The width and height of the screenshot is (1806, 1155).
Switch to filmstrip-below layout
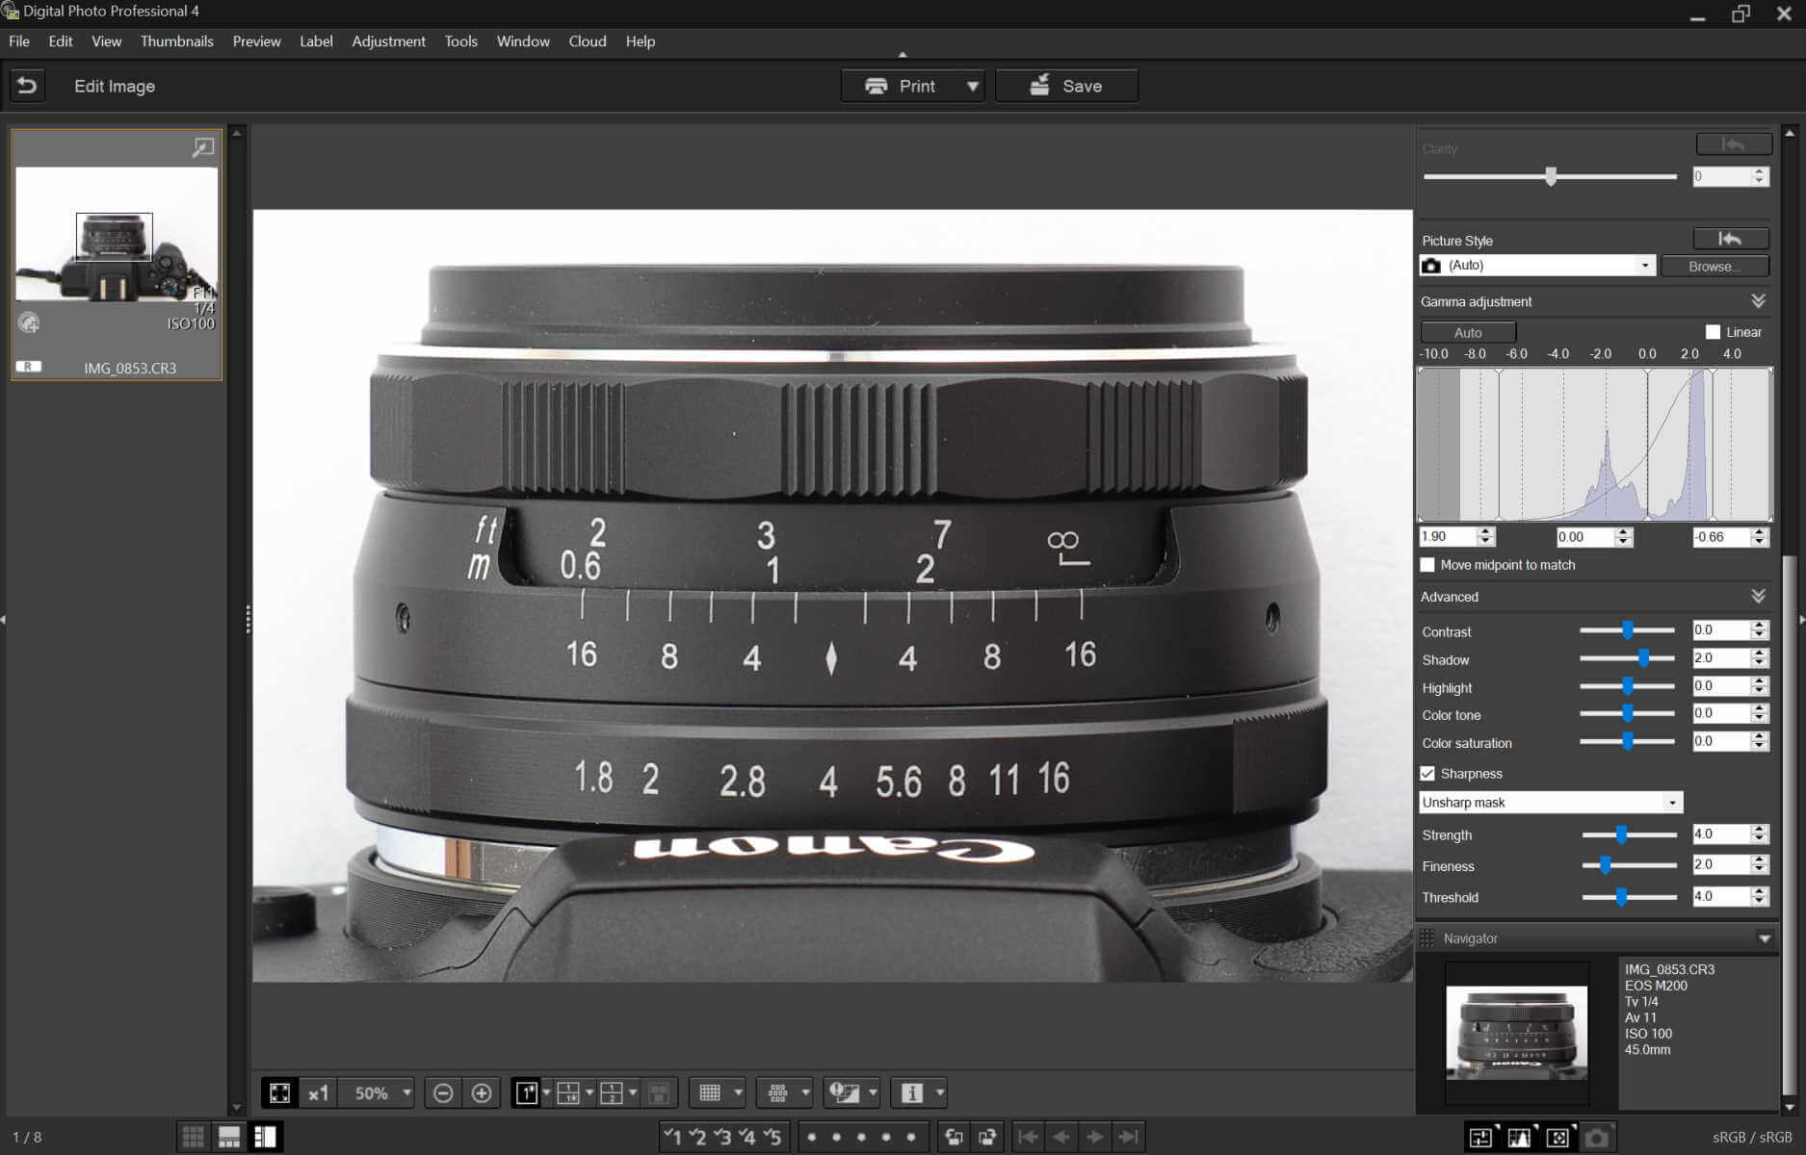(x=229, y=1137)
